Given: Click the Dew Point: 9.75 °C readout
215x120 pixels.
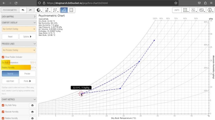Looking at the screenshot, I should coord(47,33).
